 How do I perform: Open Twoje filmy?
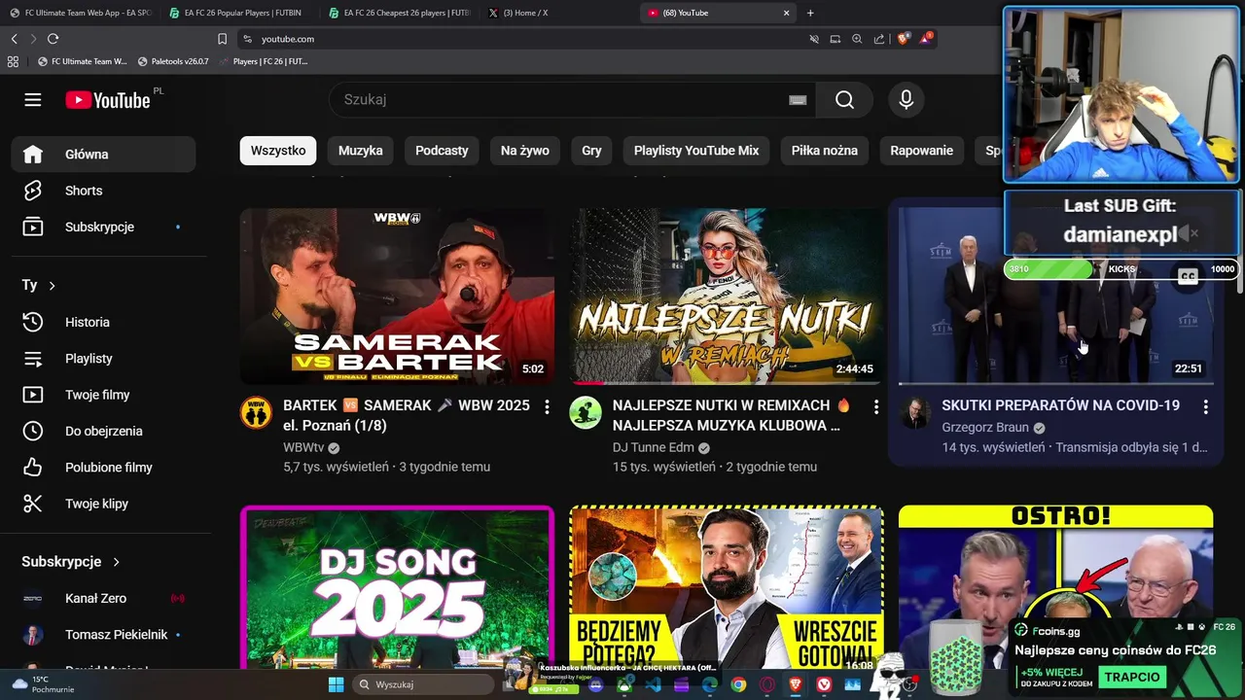pos(103,395)
